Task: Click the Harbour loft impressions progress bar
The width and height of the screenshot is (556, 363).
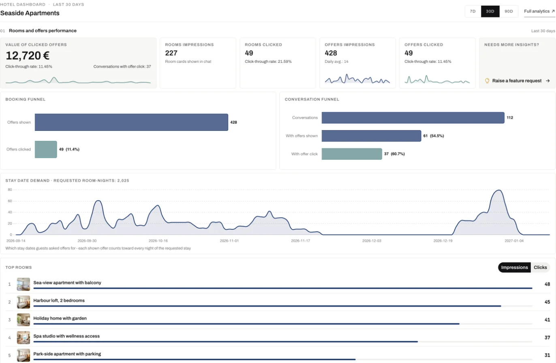Action: point(283,306)
